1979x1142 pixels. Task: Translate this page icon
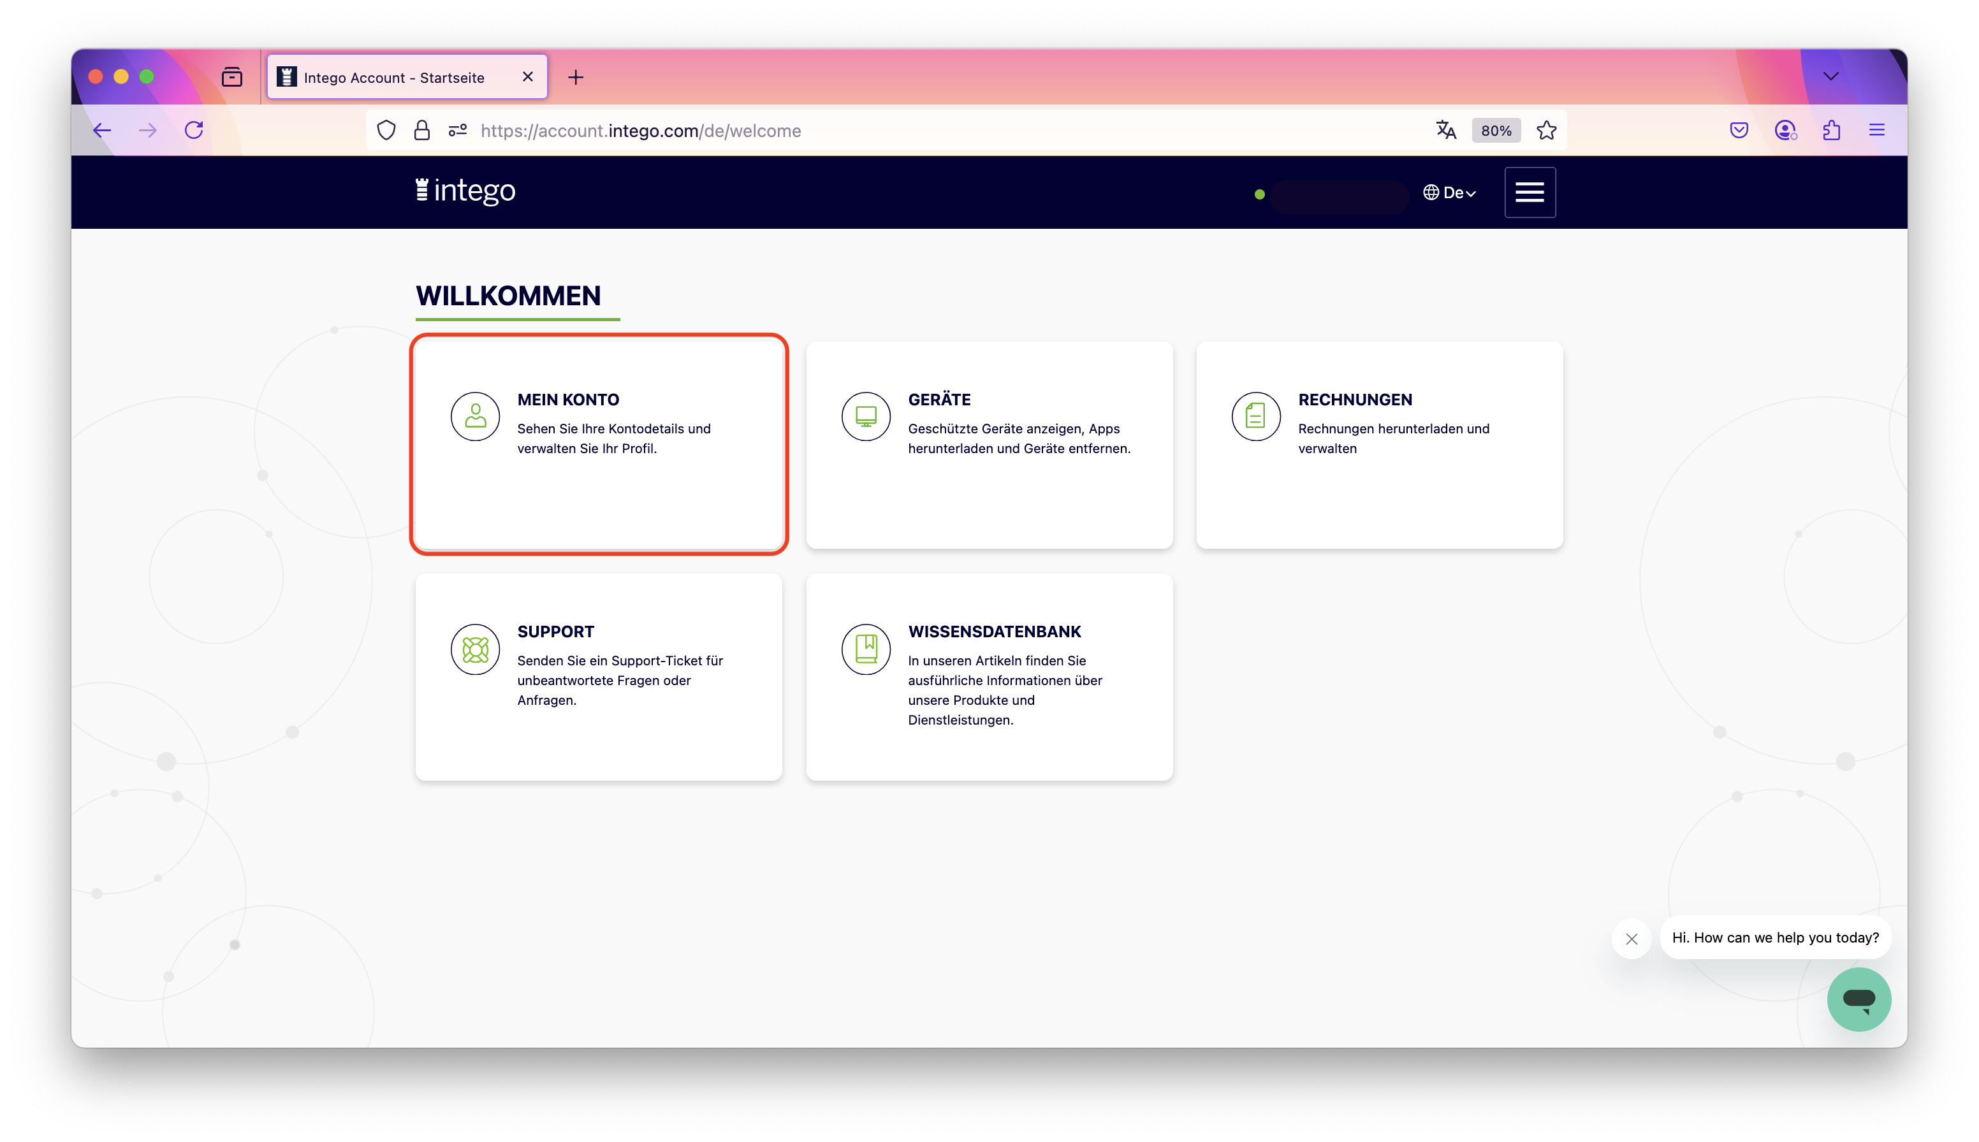[x=1445, y=130]
